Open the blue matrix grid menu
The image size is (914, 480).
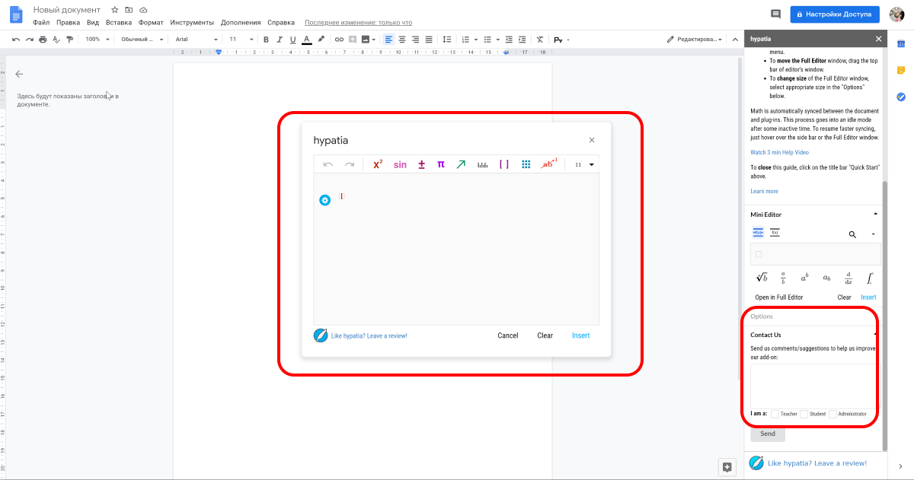tap(526, 164)
